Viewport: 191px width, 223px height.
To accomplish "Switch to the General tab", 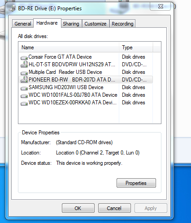I will (23, 24).
